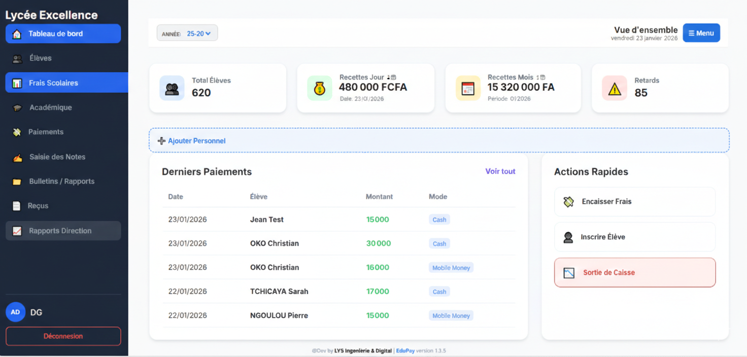This screenshot has height=357, width=747.
Task: Click the AD avatar above Déconnexion
Action: (15, 312)
